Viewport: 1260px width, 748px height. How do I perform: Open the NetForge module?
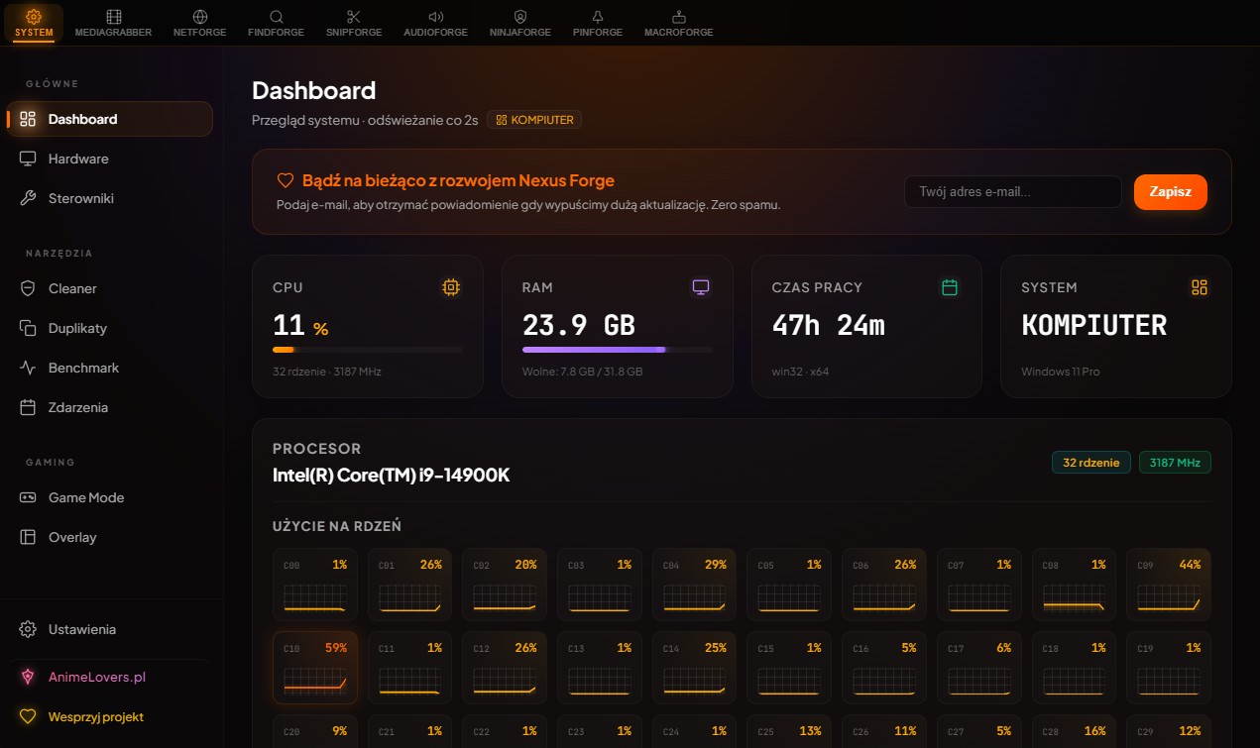[x=199, y=23]
